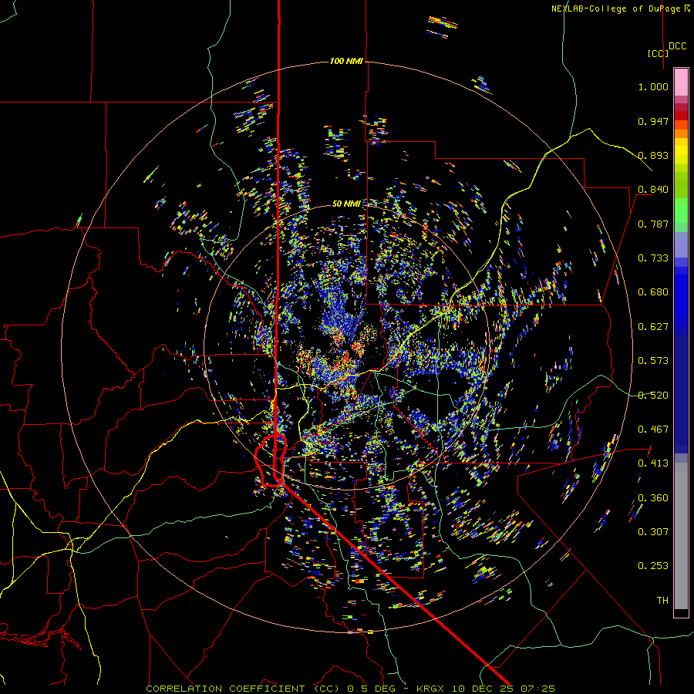
Task: Click the 07:25 timestamp in the caption
Action: click(x=537, y=689)
